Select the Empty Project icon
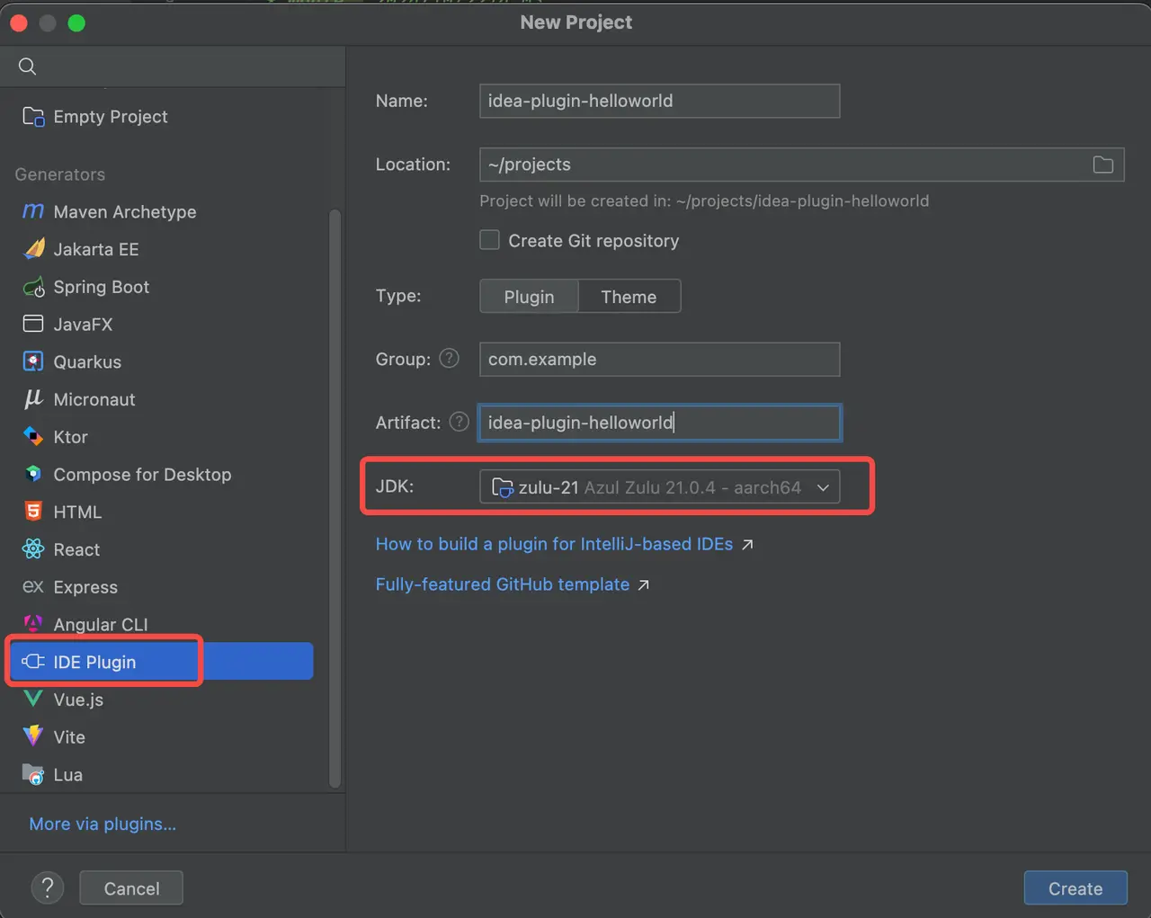Screen dimensions: 1151x918 pos(33,117)
